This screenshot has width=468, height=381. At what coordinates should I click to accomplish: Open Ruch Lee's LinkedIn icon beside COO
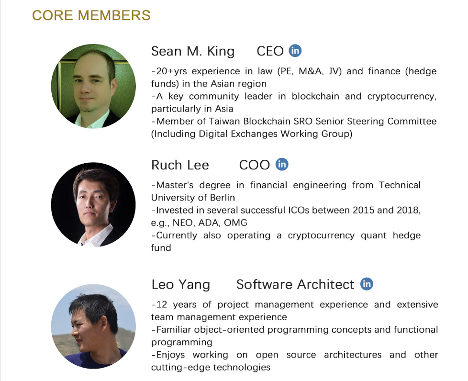pyautogui.click(x=282, y=164)
